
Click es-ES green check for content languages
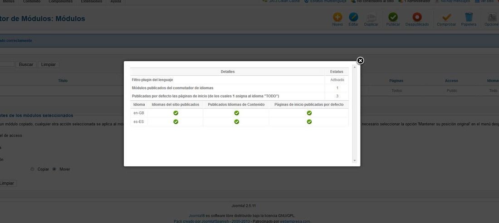[236, 121]
